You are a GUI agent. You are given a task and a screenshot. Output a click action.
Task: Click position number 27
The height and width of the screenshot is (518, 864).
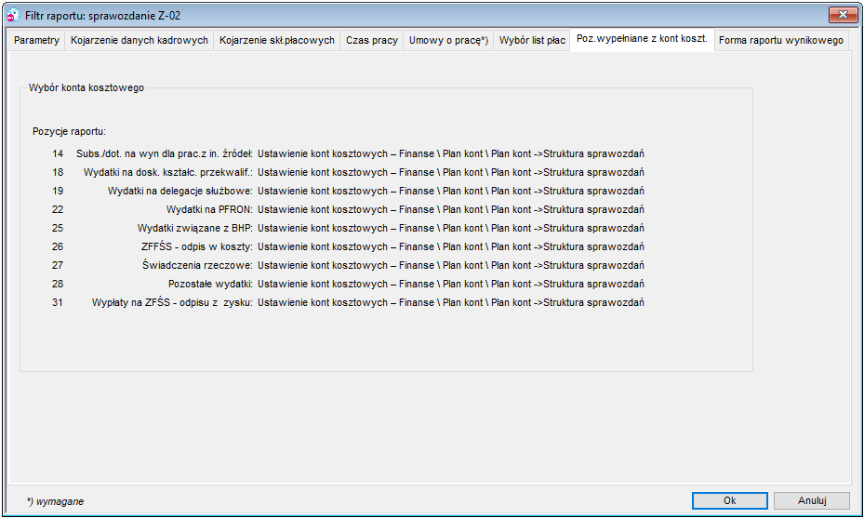[58, 266]
